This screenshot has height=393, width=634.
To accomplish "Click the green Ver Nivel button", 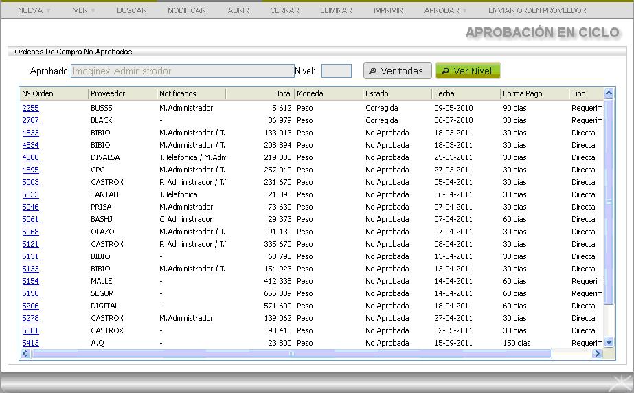I will click(x=468, y=71).
